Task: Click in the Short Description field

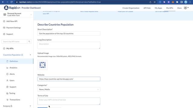Action: pyautogui.click(x=69, y=33)
